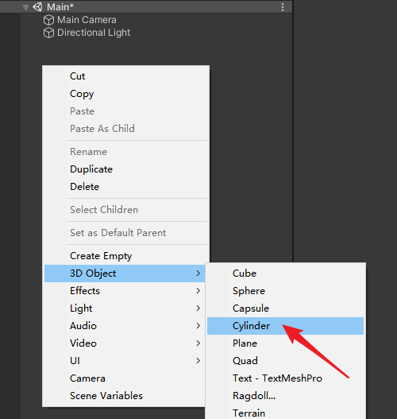Open the 3D Object submenu
397x419 pixels.
pyautogui.click(x=125, y=274)
